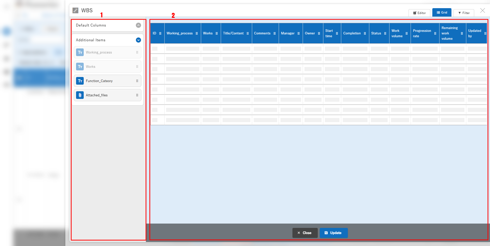Click the Title/Content column drag handle

point(248,33)
